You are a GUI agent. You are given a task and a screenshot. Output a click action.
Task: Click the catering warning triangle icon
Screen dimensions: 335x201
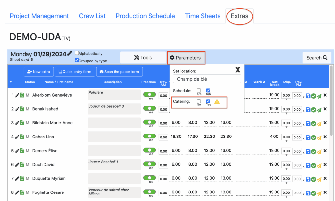pyautogui.click(x=217, y=102)
